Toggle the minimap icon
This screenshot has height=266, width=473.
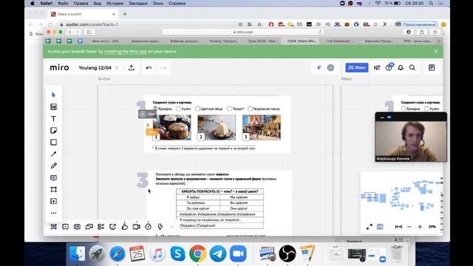coord(380,227)
